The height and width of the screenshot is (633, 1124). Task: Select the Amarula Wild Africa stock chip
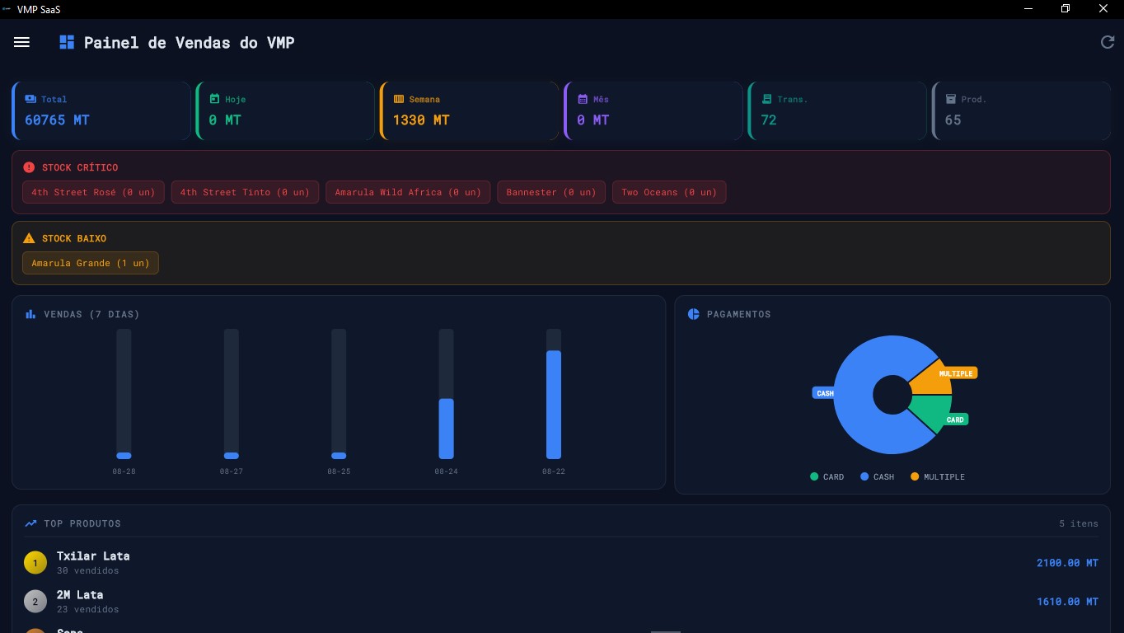point(408,192)
